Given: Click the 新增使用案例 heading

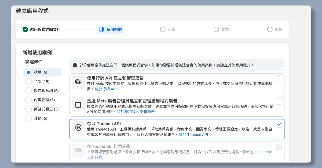Looking at the screenshot, I should tap(37, 52).
